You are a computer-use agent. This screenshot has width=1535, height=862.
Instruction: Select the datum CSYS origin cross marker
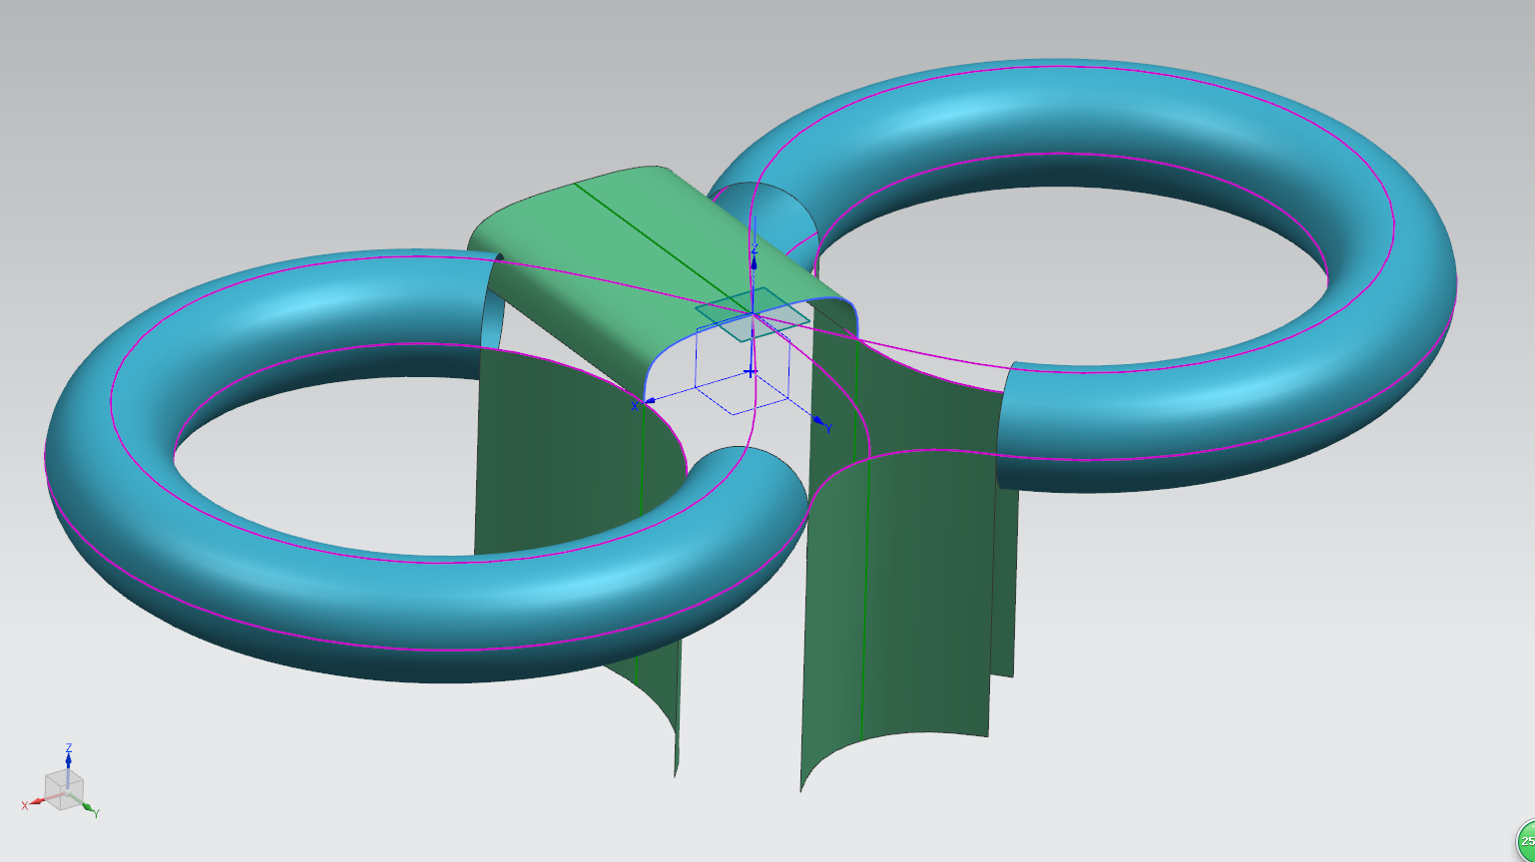pos(751,371)
